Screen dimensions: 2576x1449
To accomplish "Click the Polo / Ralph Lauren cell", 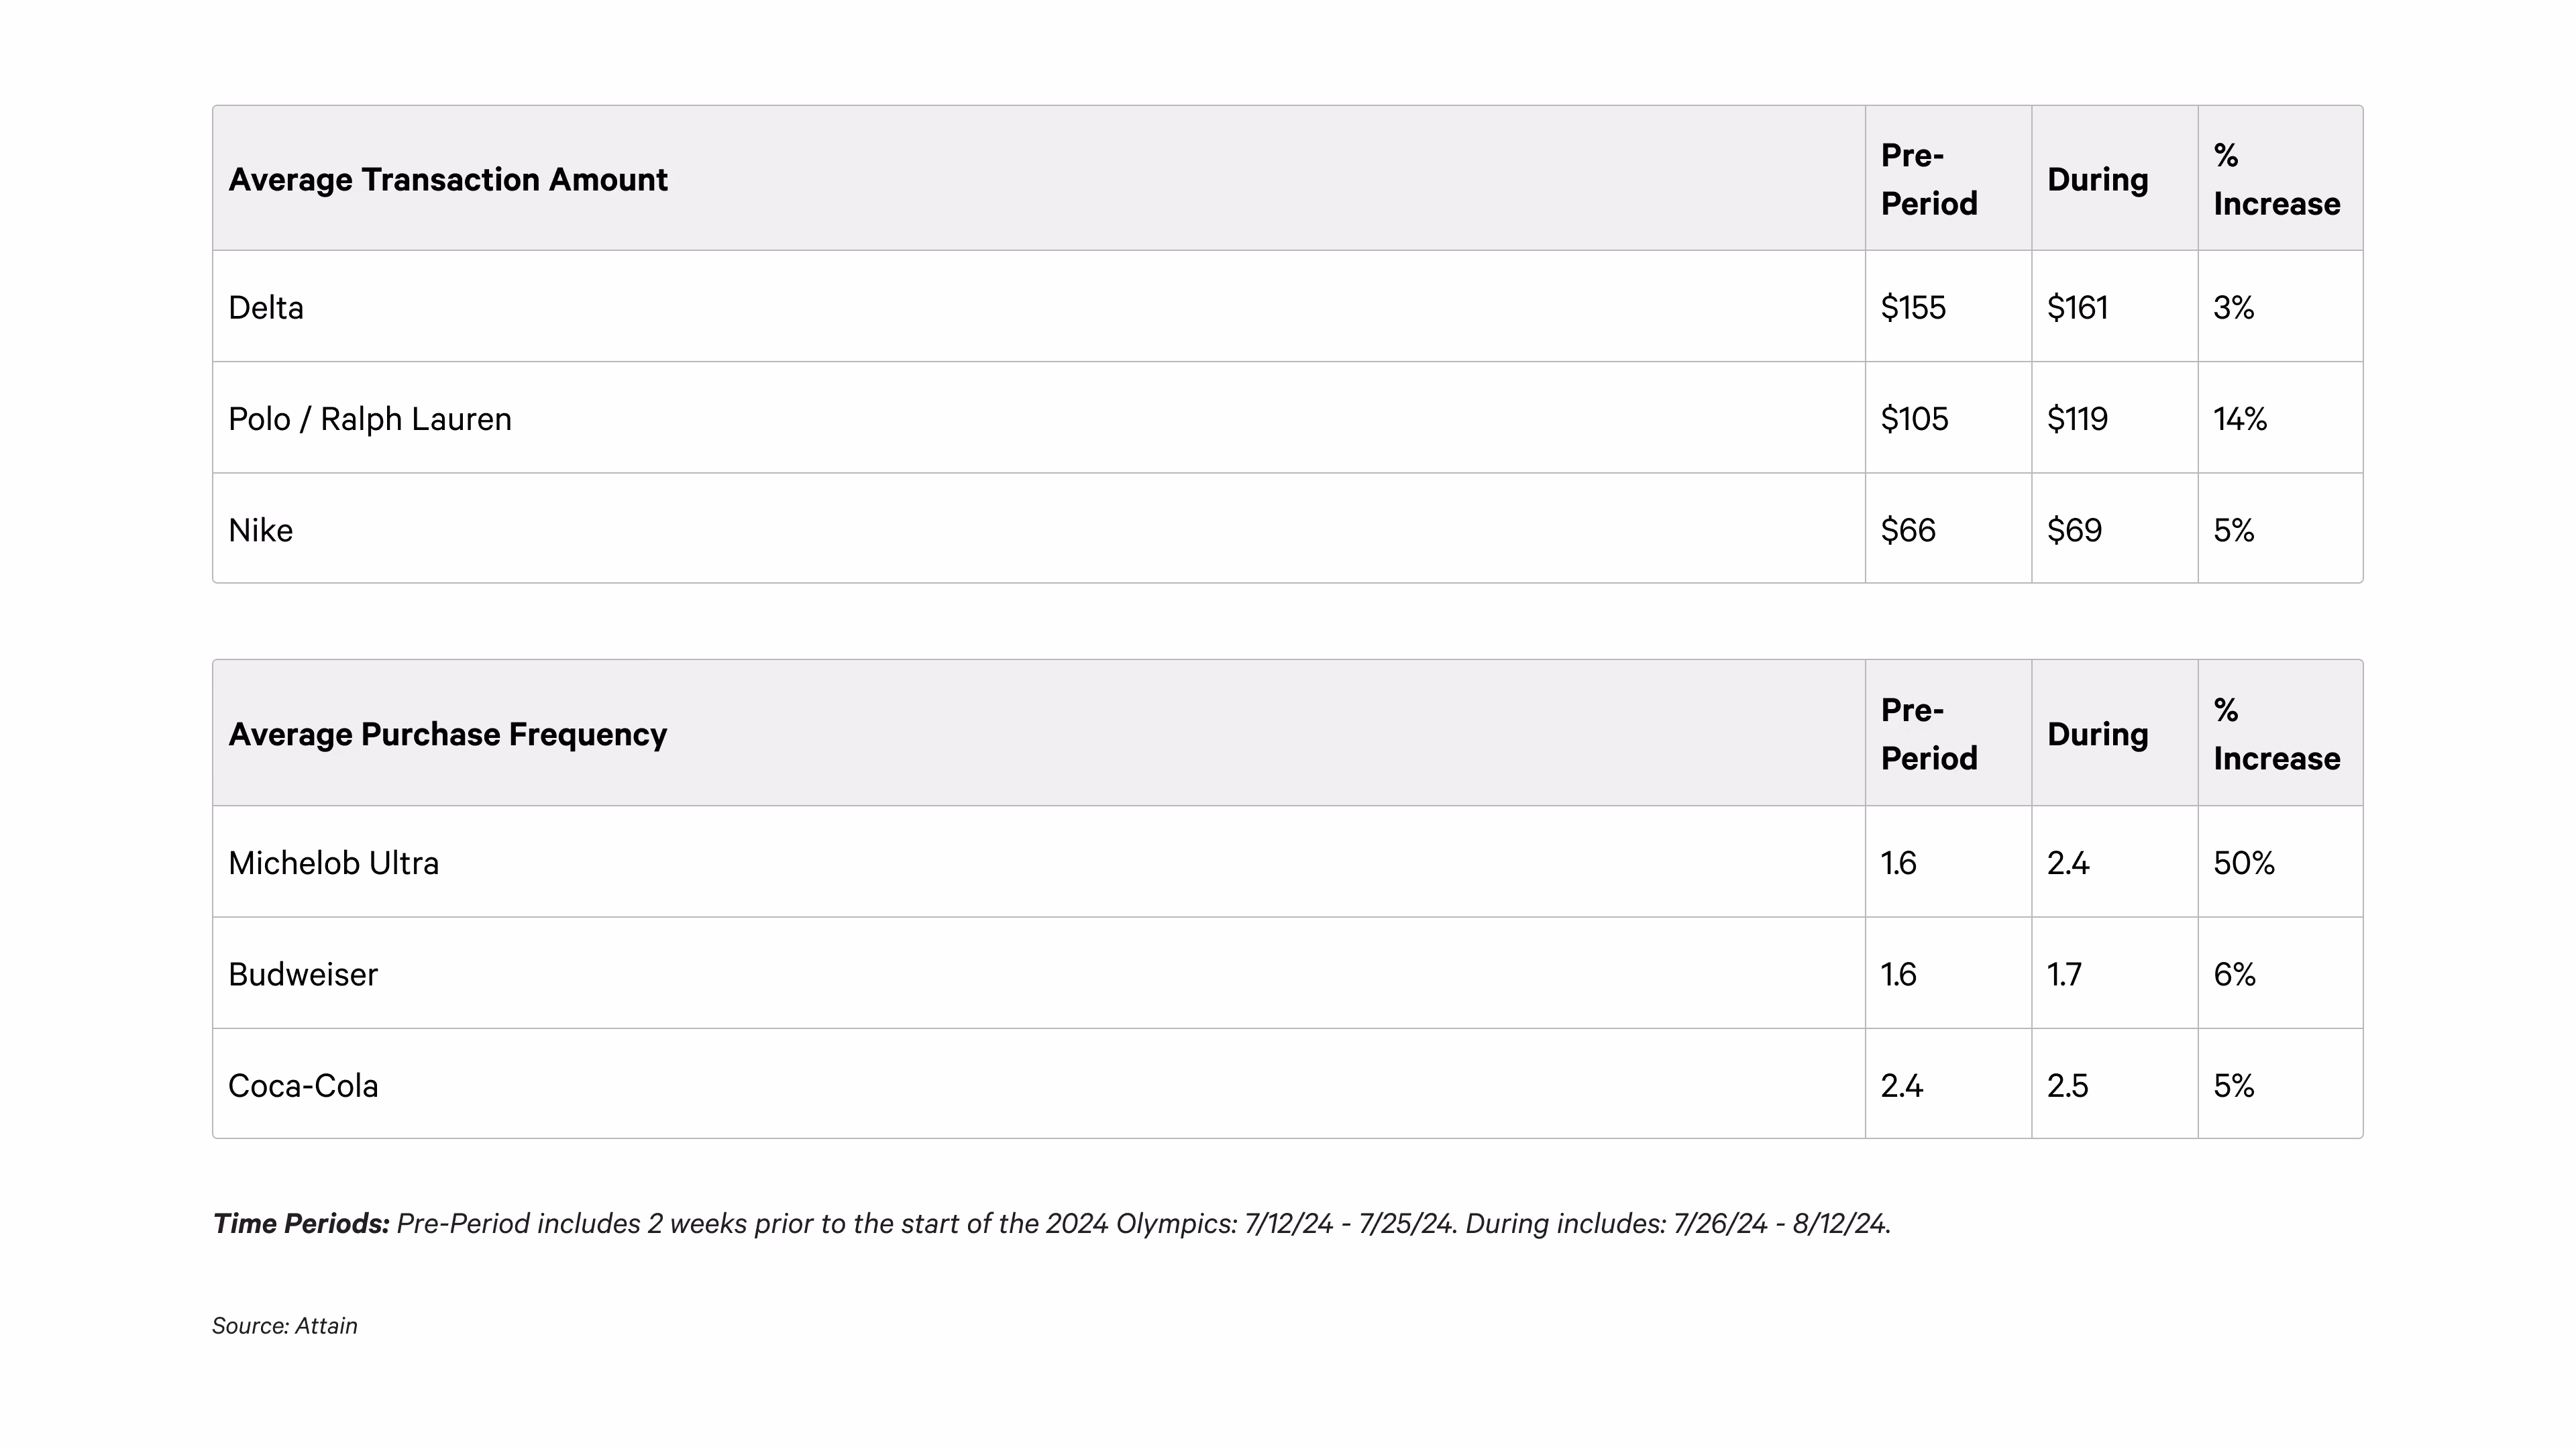I will (370, 418).
